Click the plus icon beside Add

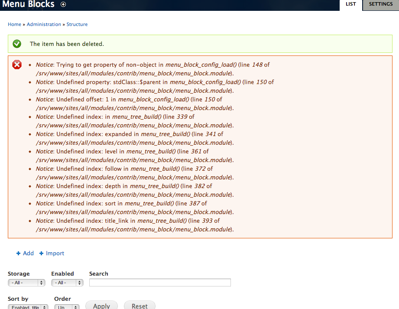(x=17, y=253)
